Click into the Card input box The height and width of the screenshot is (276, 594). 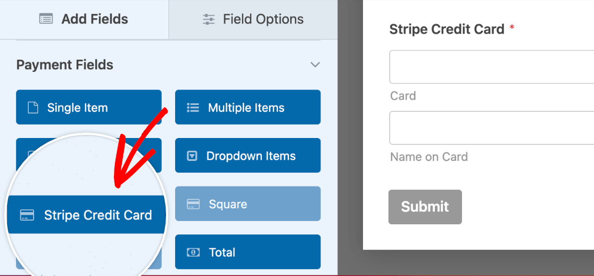click(492, 67)
